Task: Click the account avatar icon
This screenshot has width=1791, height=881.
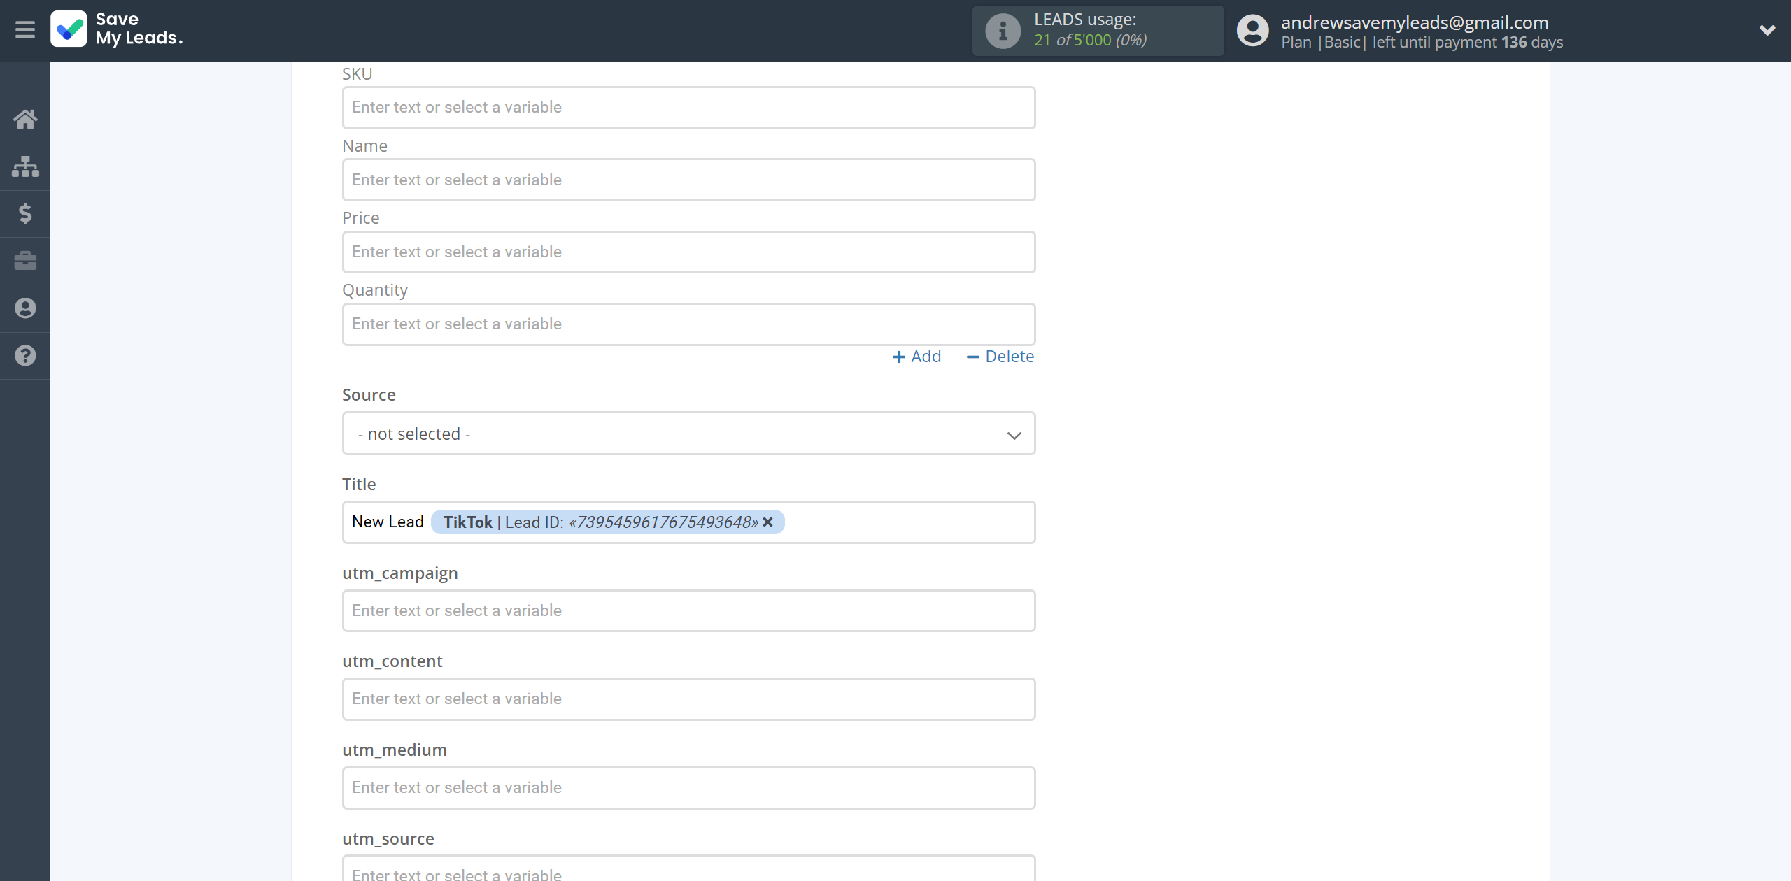Action: [1252, 31]
